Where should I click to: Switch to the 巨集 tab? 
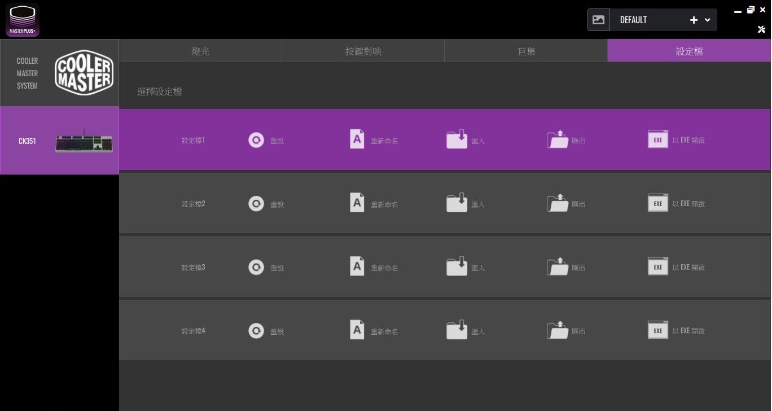point(526,51)
